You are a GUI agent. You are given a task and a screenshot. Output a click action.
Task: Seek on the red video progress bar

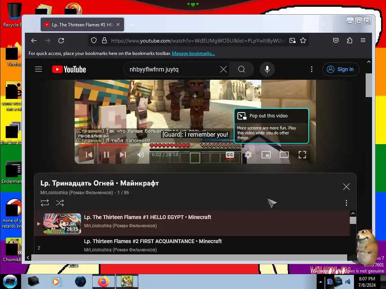coord(103,145)
